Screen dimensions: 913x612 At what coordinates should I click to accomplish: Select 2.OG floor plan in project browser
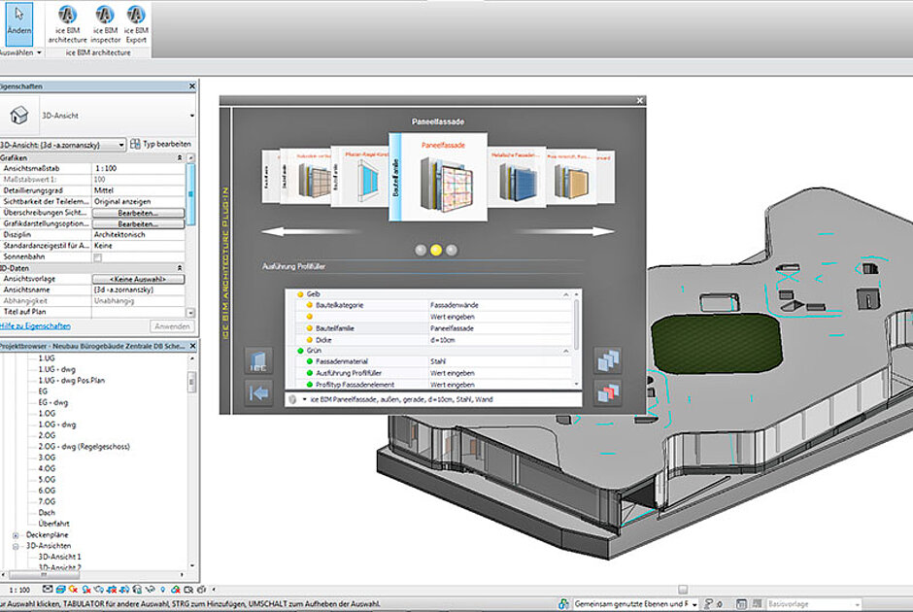click(x=47, y=435)
